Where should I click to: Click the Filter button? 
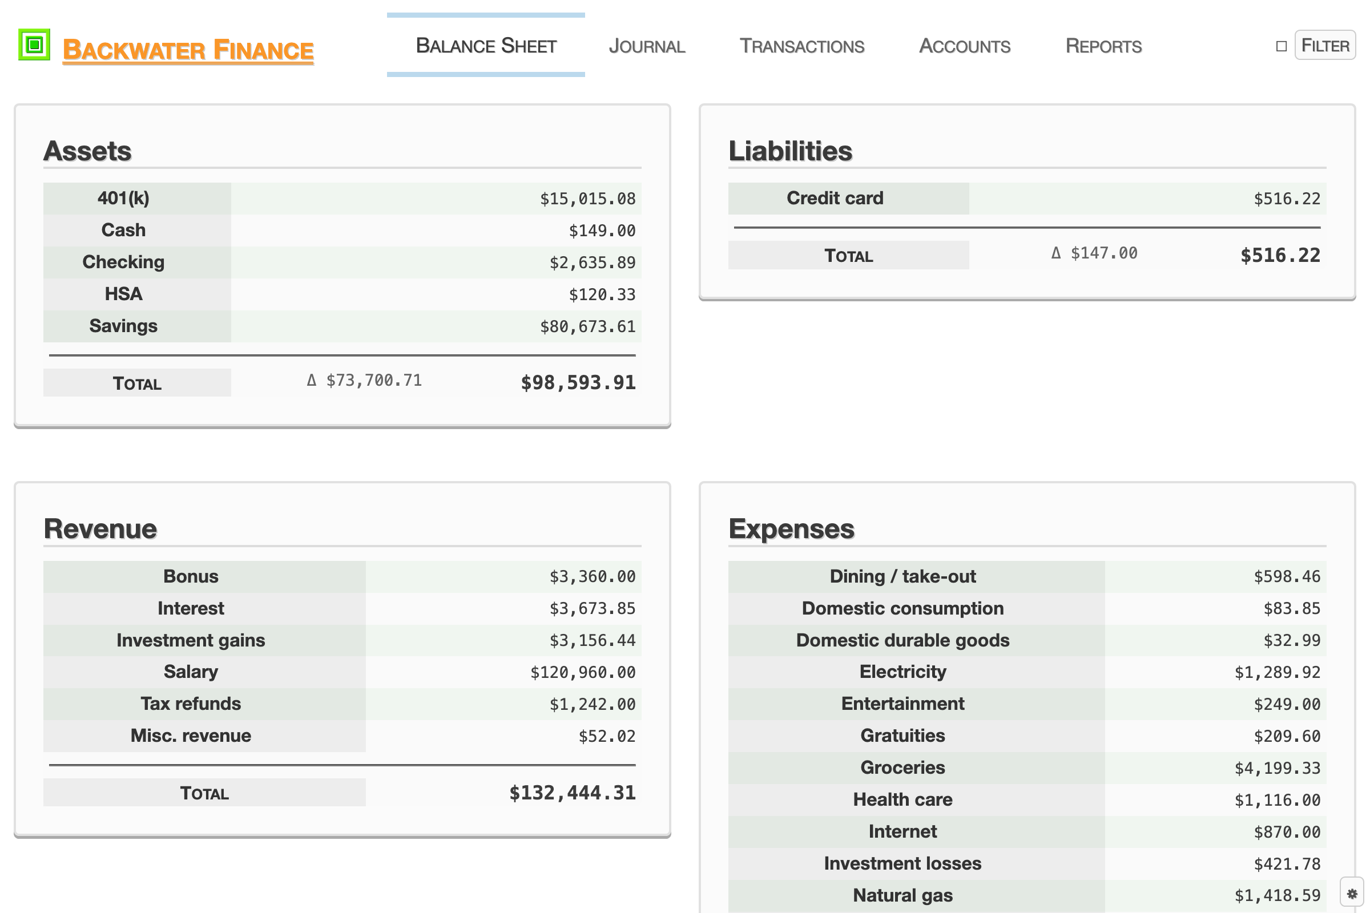coord(1324,46)
